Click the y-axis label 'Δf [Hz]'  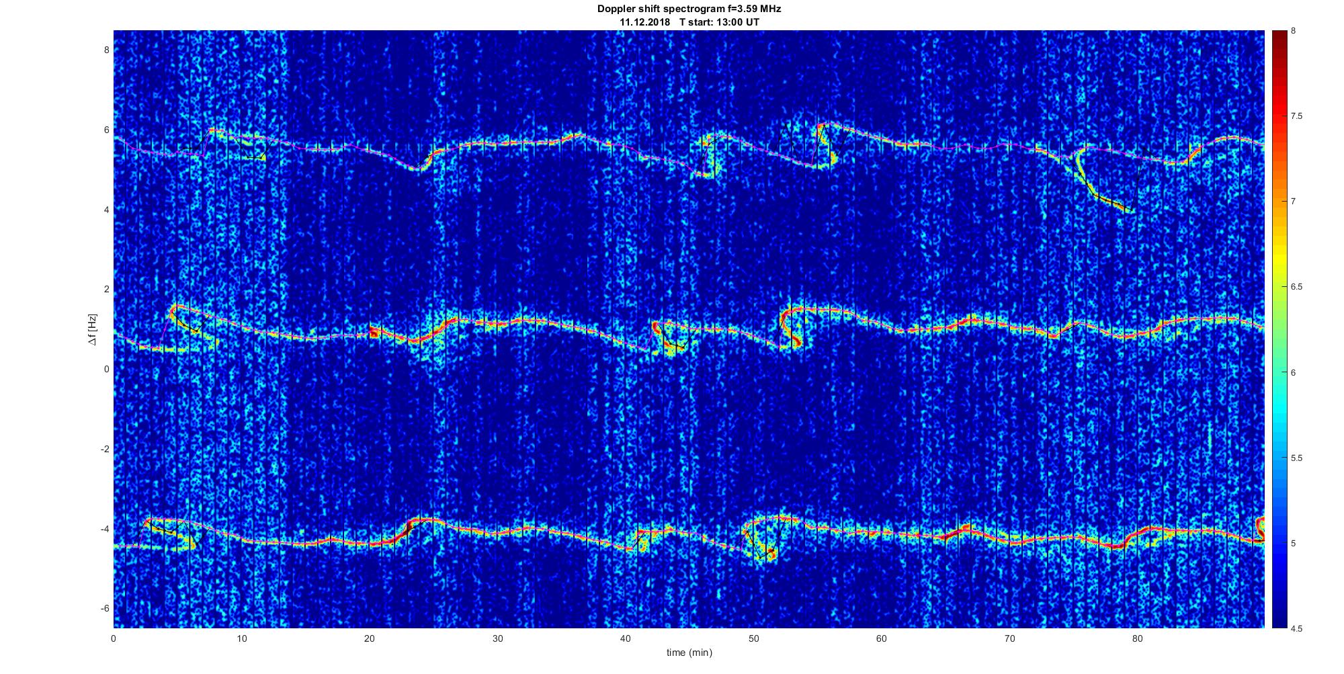click(93, 329)
